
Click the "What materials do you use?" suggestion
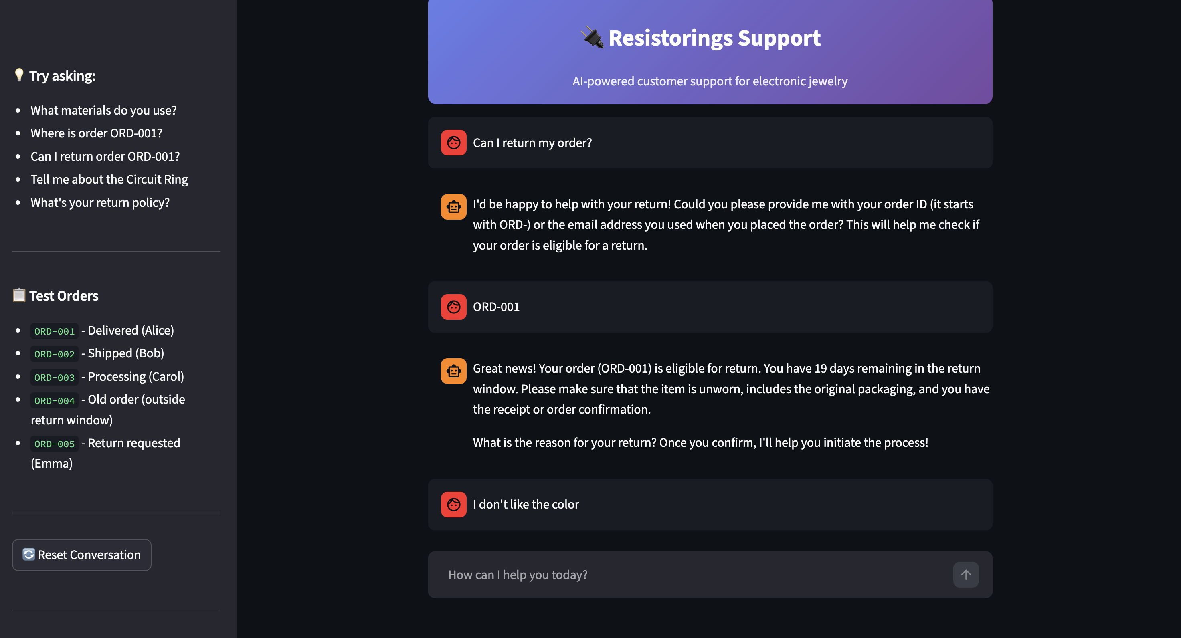click(x=103, y=111)
